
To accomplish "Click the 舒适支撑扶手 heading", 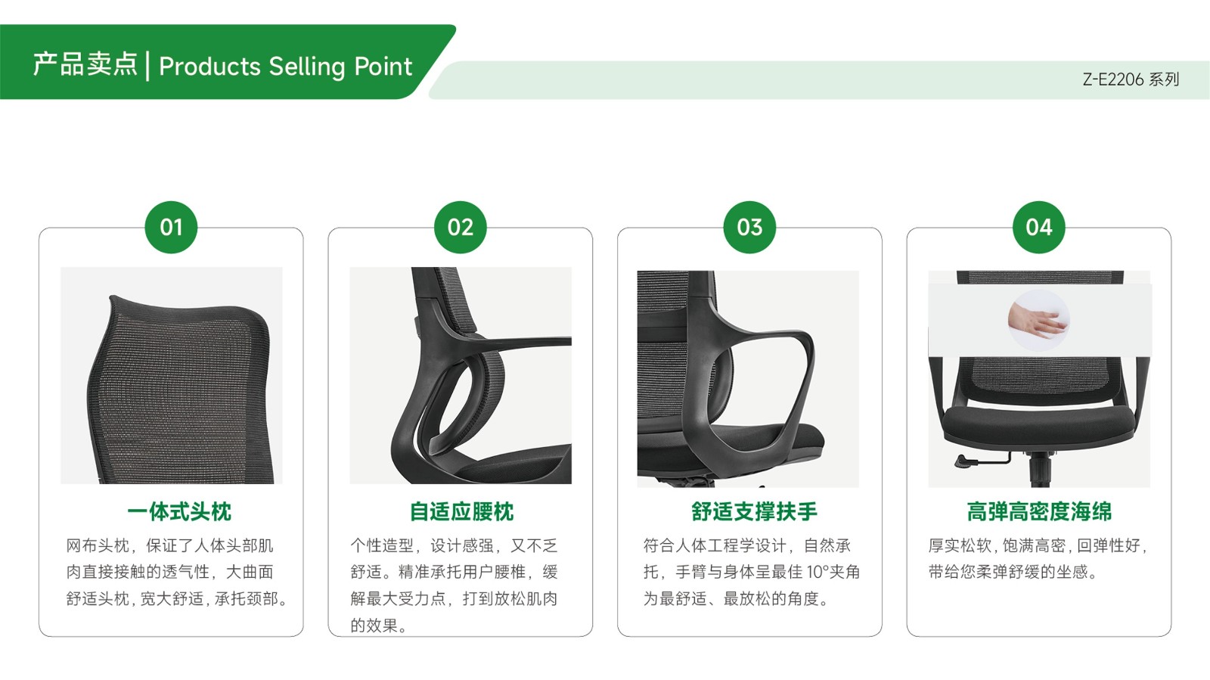I will point(754,512).
